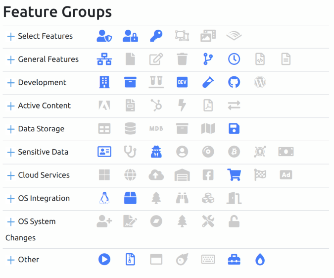
Task: Select the MDB database icon
Action: coord(156,129)
